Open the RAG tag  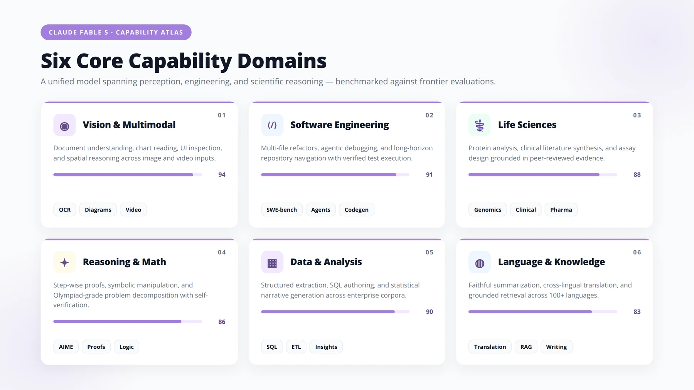pyautogui.click(x=526, y=347)
